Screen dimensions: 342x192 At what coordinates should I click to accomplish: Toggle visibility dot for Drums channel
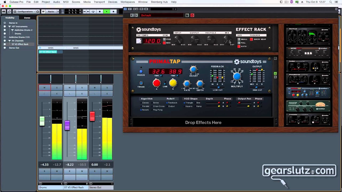click(x=5, y=34)
